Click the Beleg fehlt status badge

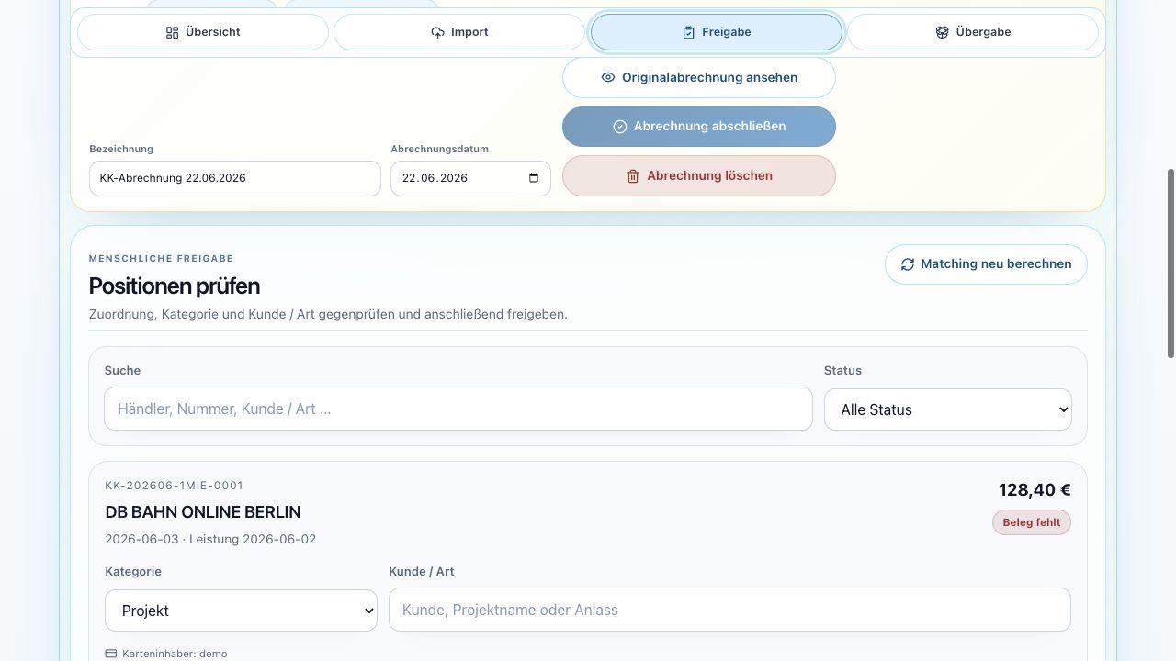[1031, 522]
